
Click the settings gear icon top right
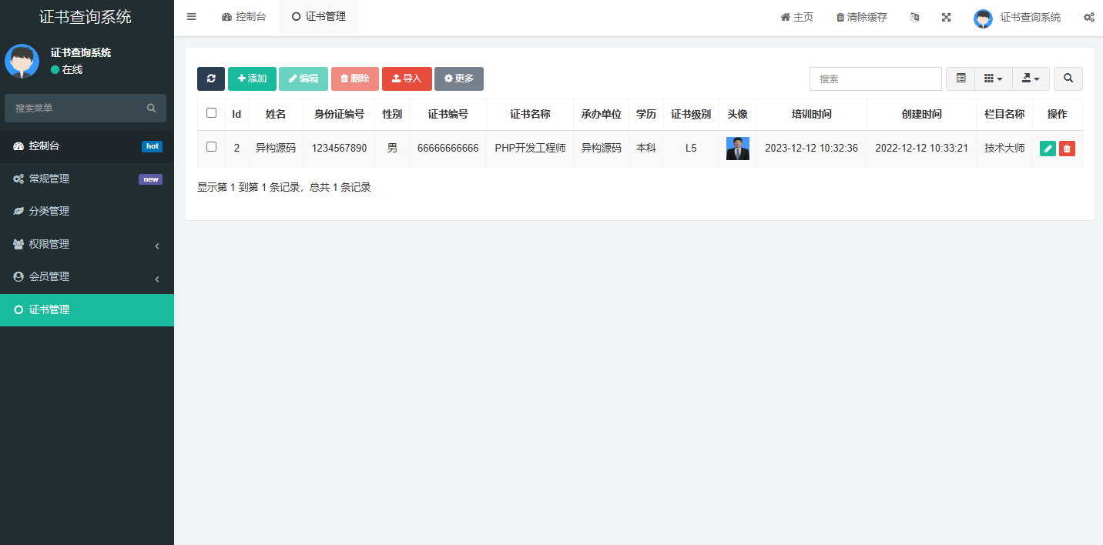point(1089,17)
